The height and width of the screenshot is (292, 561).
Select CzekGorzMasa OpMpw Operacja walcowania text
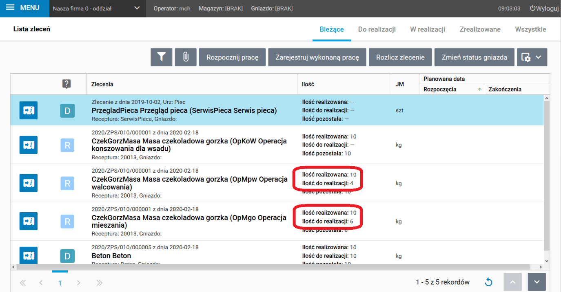click(189, 183)
